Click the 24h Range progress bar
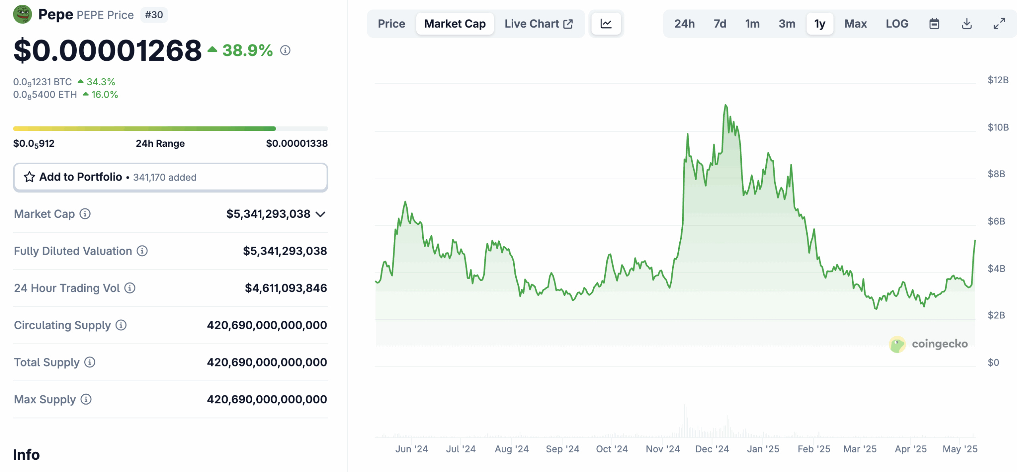This screenshot has width=1017, height=472. click(170, 129)
